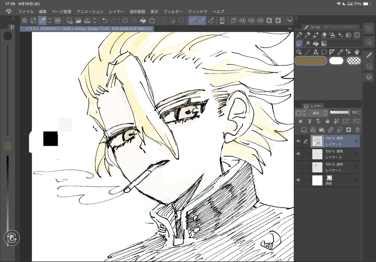Select the Fill bucket tool in tool palette
This screenshot has height=262, width=376.
tap(315, 43)
